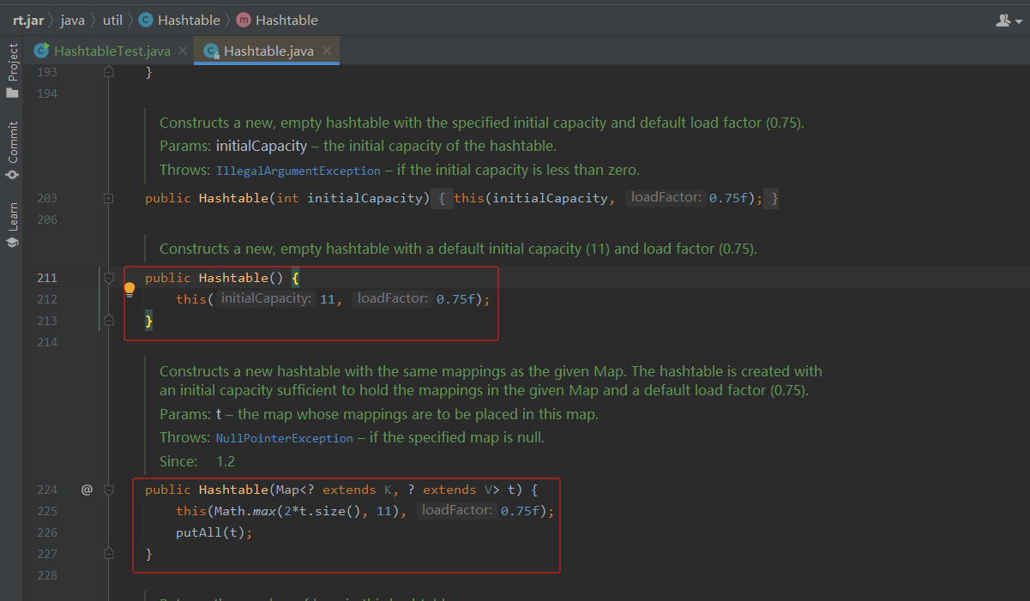Click util in the breadcrumb path

point(112,19)
